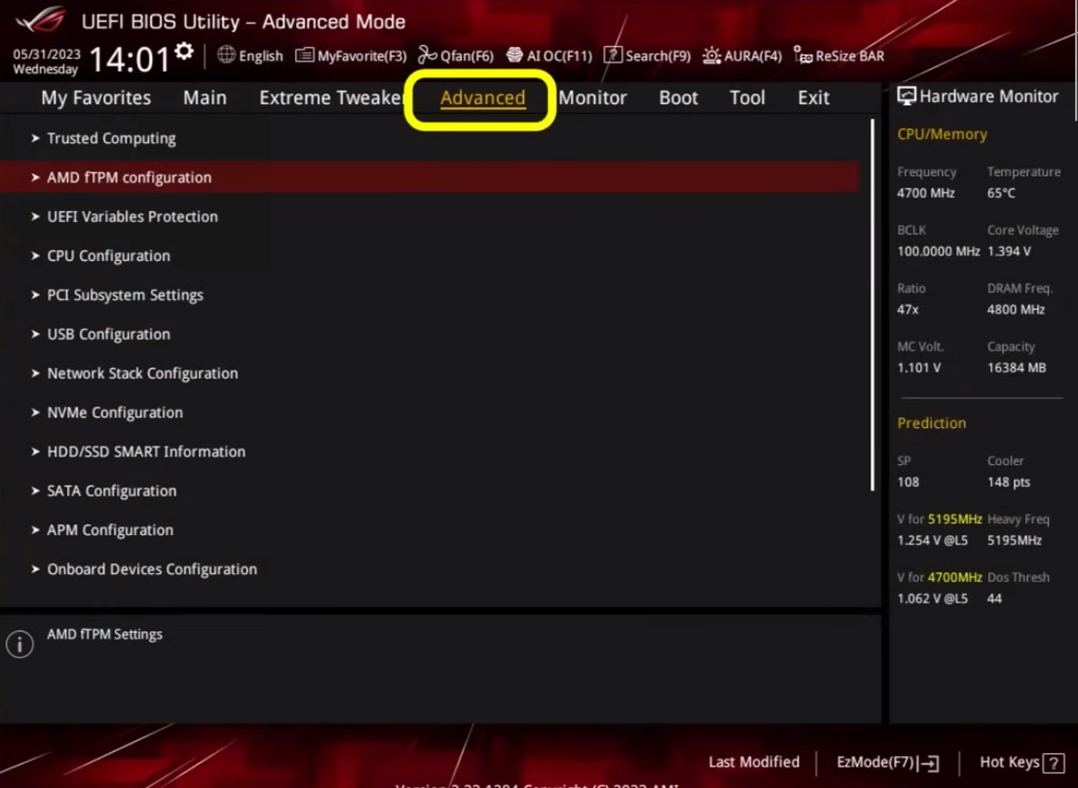Click Last Modified button
The width and height of the screenshot is (1078, 788).
point(754,762)
